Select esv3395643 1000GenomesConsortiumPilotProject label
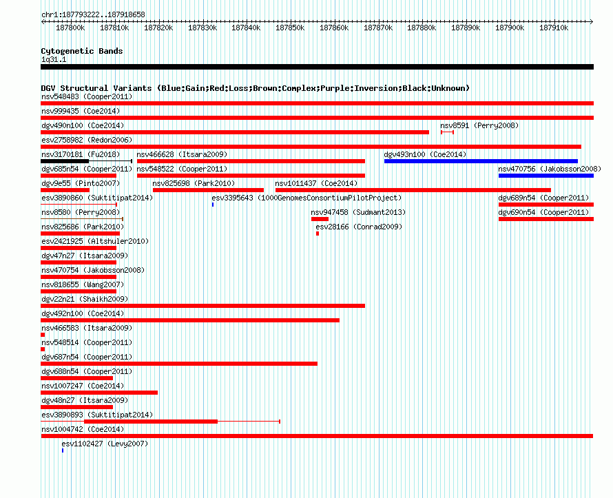Screen dimensions: 613x498 pyautogui.click(x=306, y=198)
